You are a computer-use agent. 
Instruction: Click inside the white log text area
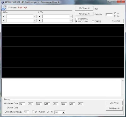click(62, 88)
